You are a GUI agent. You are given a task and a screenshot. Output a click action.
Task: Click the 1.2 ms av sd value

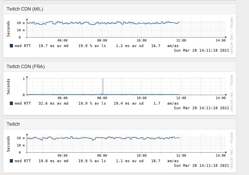point(129,46)
